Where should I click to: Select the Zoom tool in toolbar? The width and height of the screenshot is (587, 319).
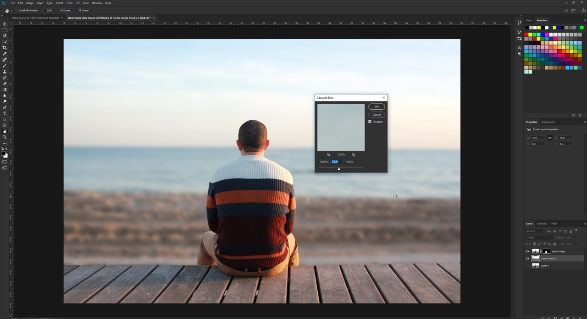5,137
